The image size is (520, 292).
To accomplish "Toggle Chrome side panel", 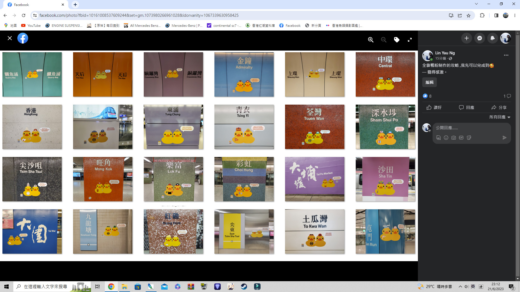I will coord(496,15).
